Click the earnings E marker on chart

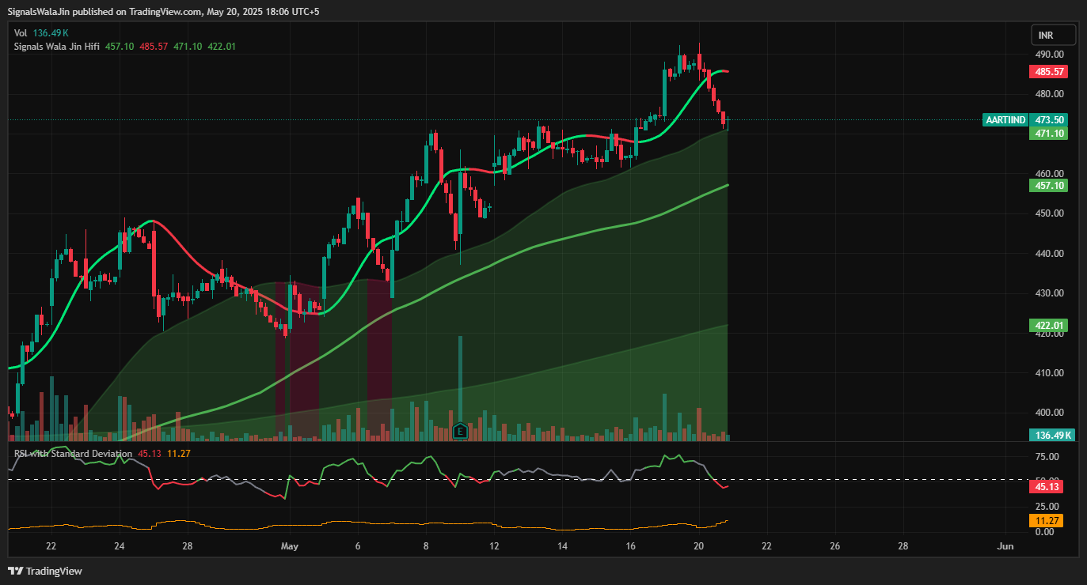pyautogui.click(x=461, y=432)
